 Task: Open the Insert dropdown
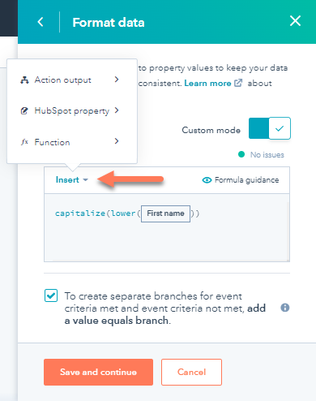coord(72,180)
